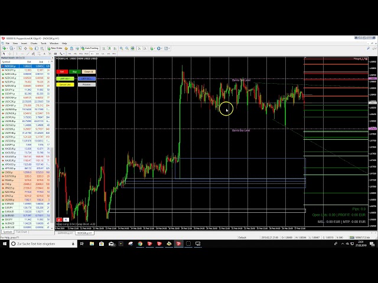Toggle the AutoTrading button
378x283 pixels.
(x=91, y=48)
